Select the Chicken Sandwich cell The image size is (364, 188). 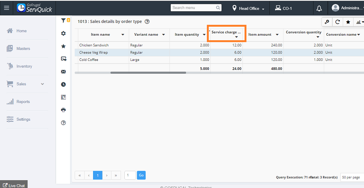coord(104,45)
